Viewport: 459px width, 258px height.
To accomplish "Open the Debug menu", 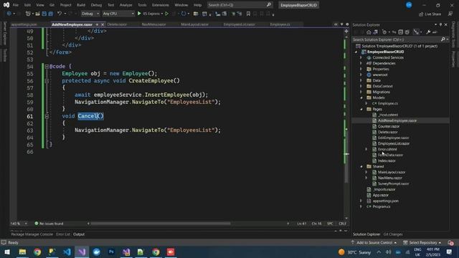I will tap(96, 5).
